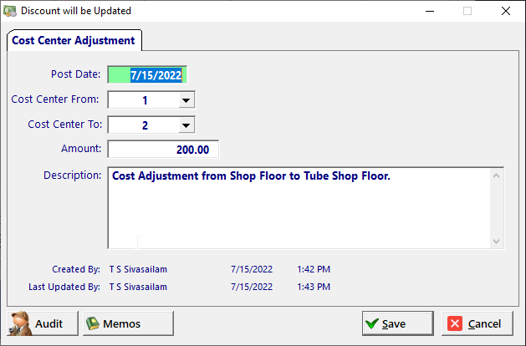
Task: Minimize the Discount will be Updated window
Action: point(430,11)
